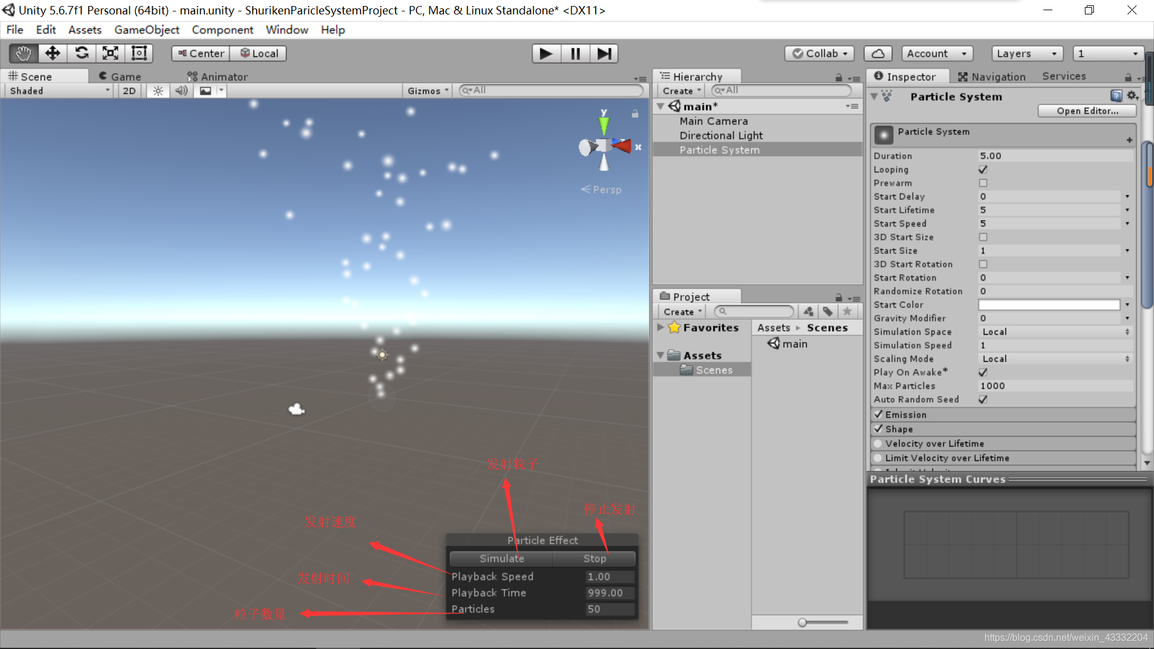Disable the Looping checkbox in Particle System
The width and height of the screenshot is (1154, 649).
[x=983, y=169]
